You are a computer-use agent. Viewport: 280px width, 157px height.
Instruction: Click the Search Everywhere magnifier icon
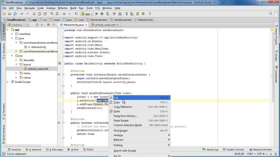tap(270, 14)
